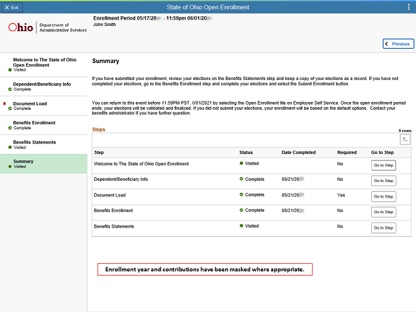Image resolution: width=416 pixels, height=312 pixels.
Task: Select Summary step in sidebar
Action: (x=44, y=164)
